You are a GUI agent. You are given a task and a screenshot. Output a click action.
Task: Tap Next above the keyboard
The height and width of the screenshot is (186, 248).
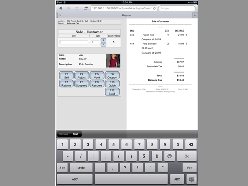(x=75, y=134)
